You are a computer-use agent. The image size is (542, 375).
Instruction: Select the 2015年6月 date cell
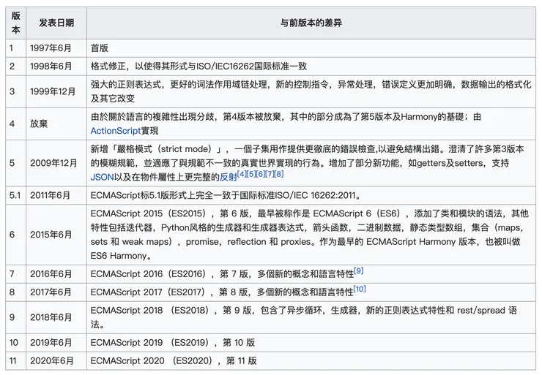coord(56,235)
